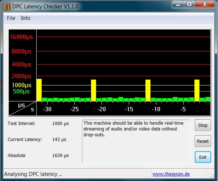Click the 2000µs axis label
The width and height of the screenshot is (218, 181).
pos(22,76)
